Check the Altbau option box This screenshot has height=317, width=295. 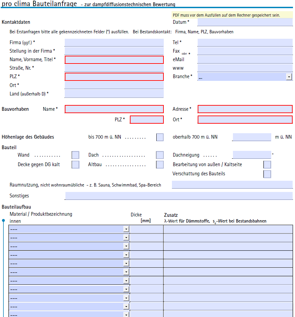click(160, 165)
